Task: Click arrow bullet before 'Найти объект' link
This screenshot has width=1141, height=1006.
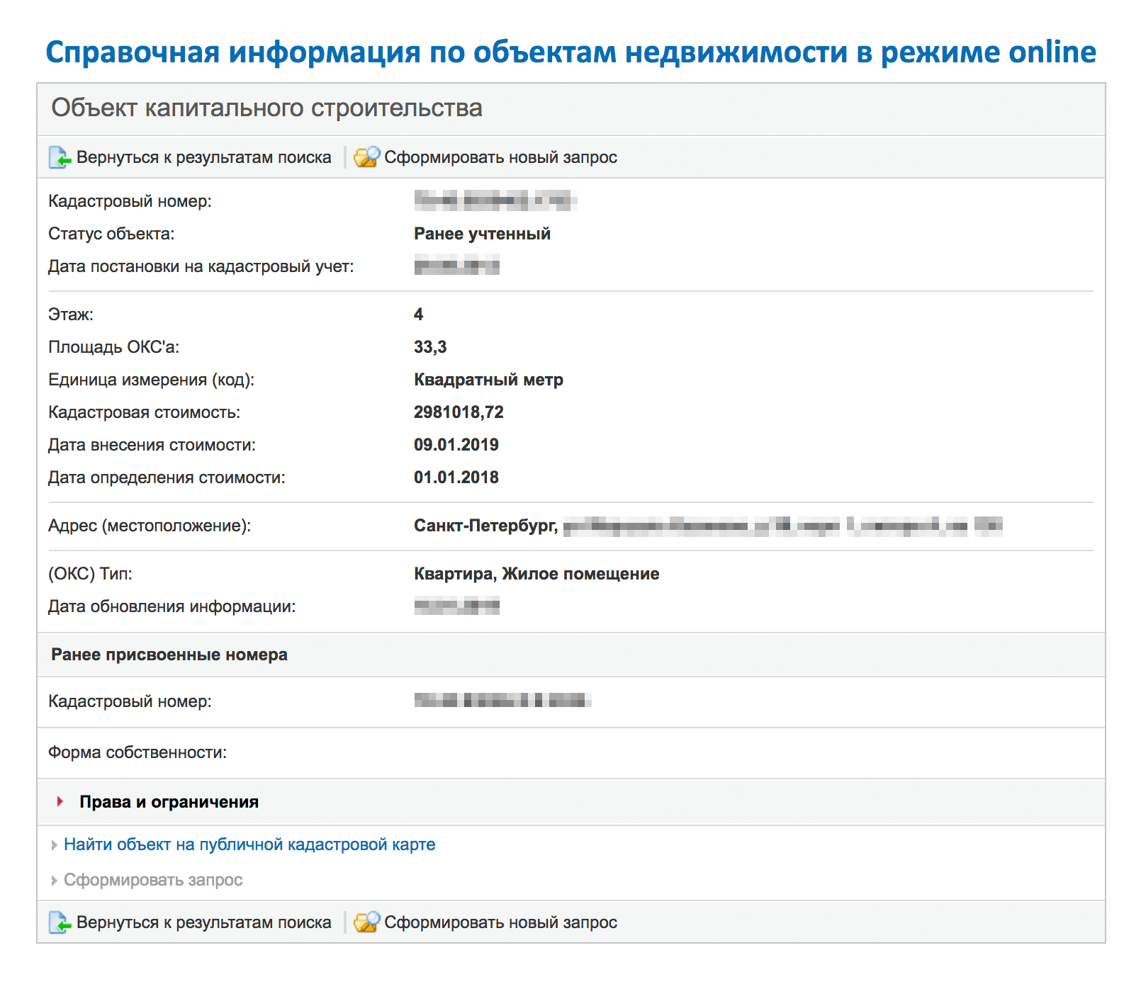Action: pos(54,845)
